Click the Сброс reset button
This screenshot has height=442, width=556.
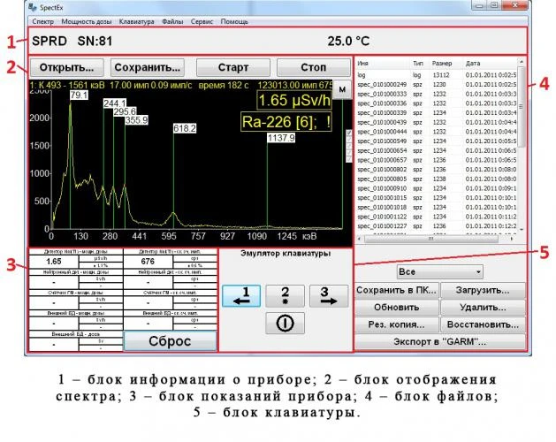pyautogui.click(x=171, y=341)
